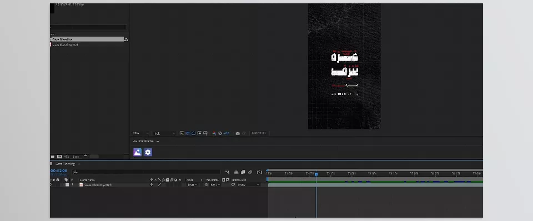The height and width of the screenshot is (221, 533).
Task: Click the rightmost viewer-toolbar icon before the color channel icon
Action: coord(205,133)
